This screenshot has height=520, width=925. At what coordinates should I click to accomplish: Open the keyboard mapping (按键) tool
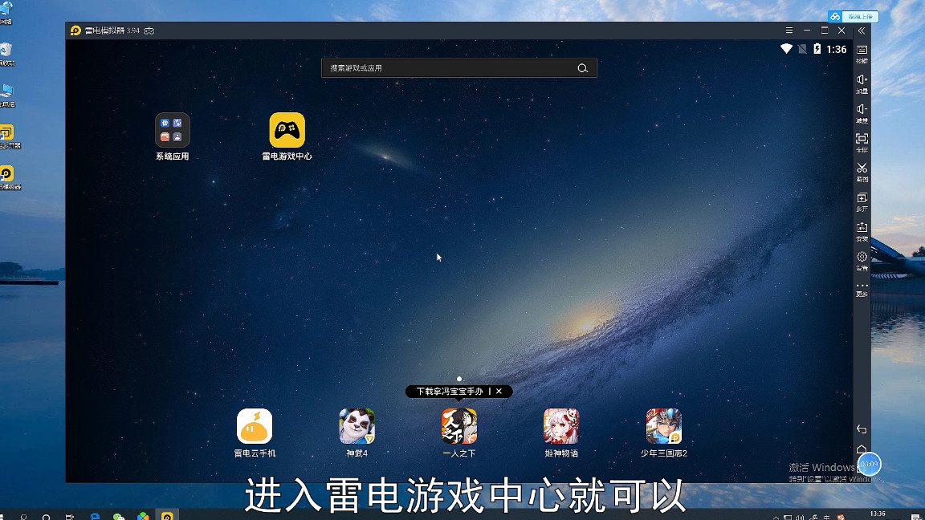click(862, 50)
